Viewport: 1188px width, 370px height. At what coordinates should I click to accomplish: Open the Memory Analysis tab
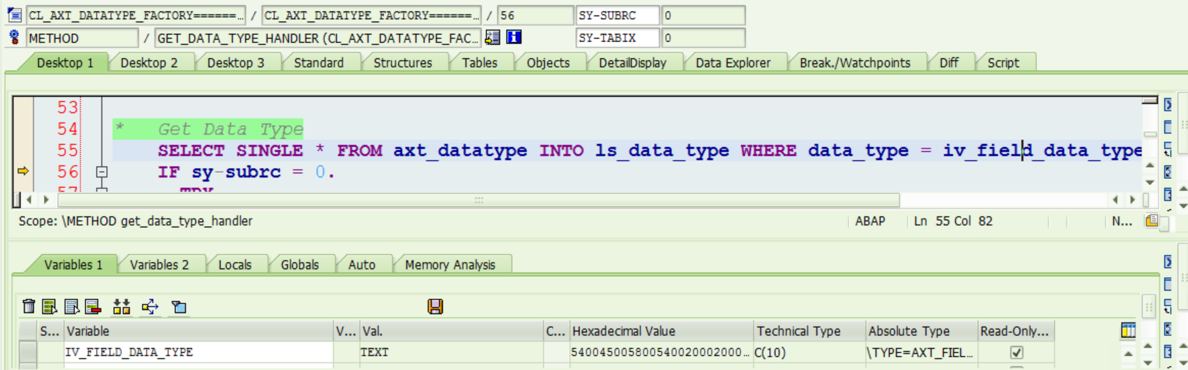coord(450,265)
